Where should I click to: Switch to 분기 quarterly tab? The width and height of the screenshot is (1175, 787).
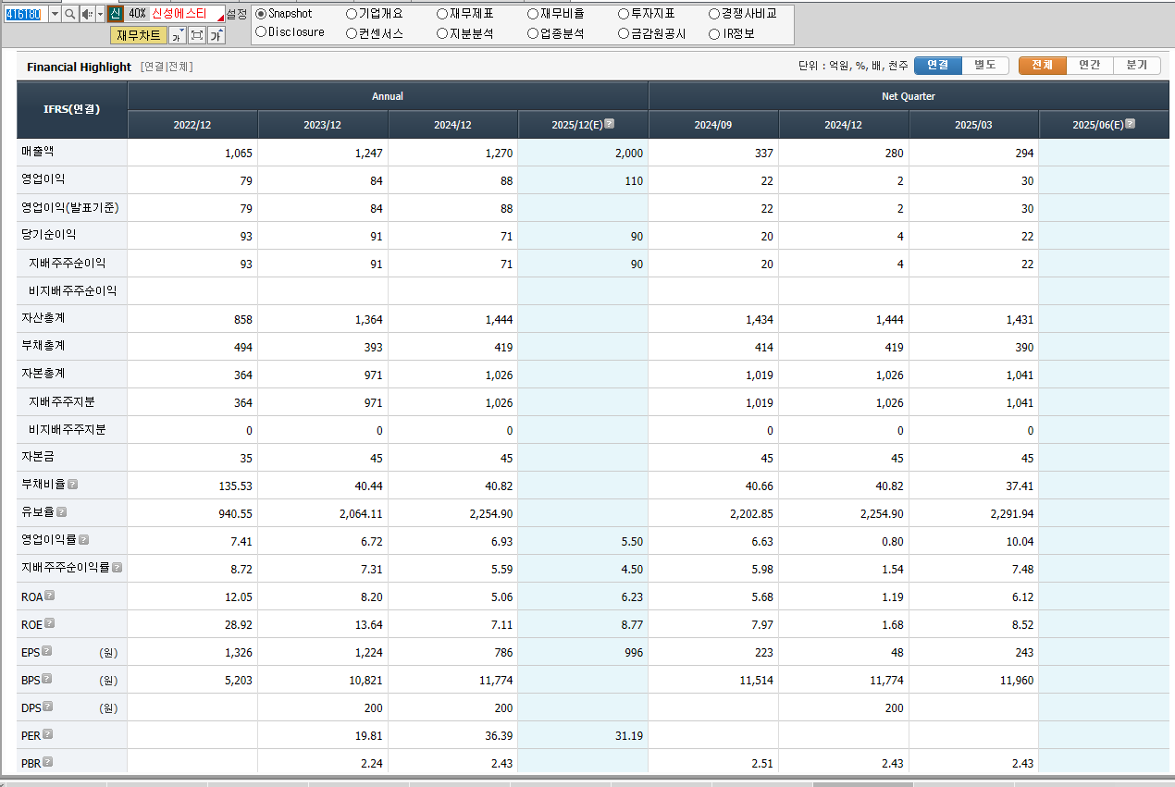tap(1136, 66)
